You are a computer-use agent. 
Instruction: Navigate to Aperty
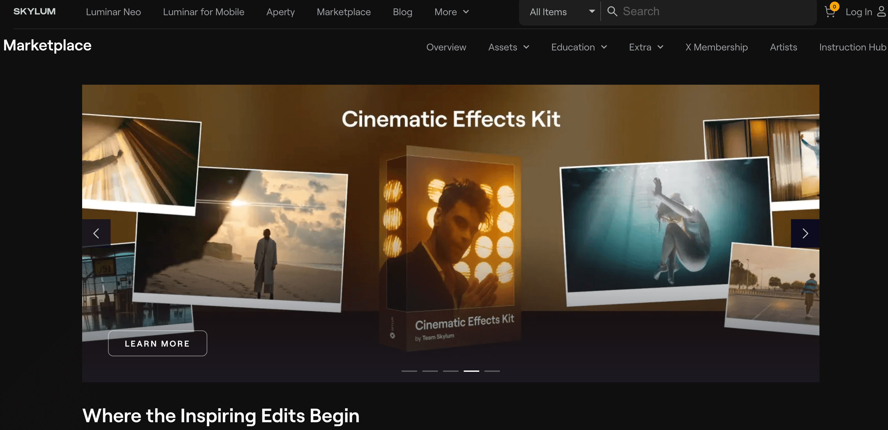pyautogui.click(x=281, y=12)
